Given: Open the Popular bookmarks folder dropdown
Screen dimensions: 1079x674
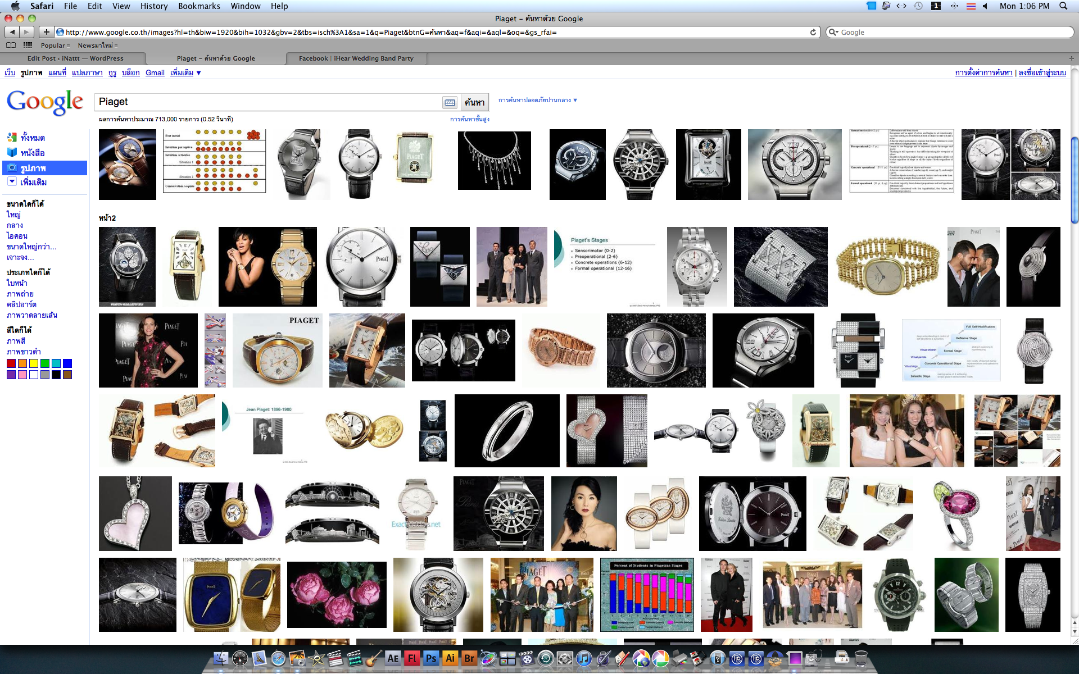Looking at the screenshot, I should tap(55, 45).
